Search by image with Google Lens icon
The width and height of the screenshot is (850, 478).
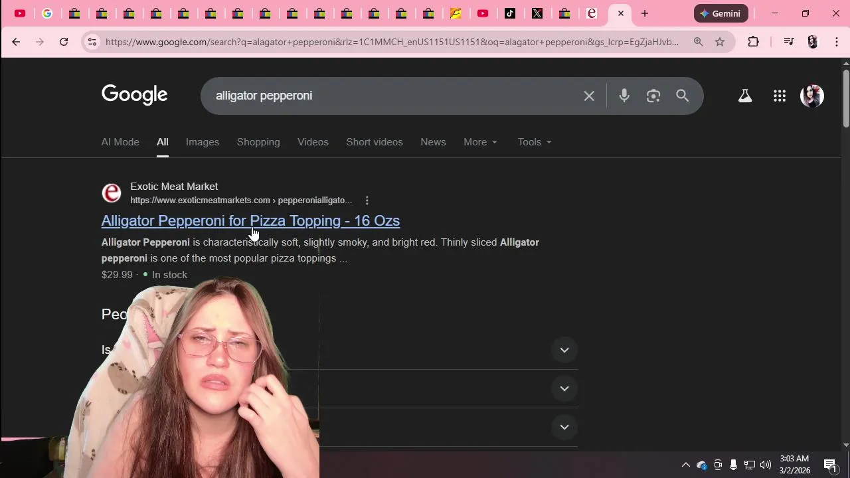coord(653,96)
